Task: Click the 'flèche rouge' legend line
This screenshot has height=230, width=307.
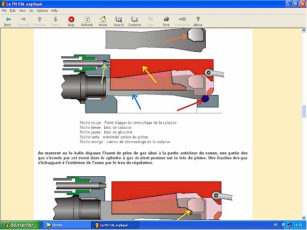Action: coord(128,123)
